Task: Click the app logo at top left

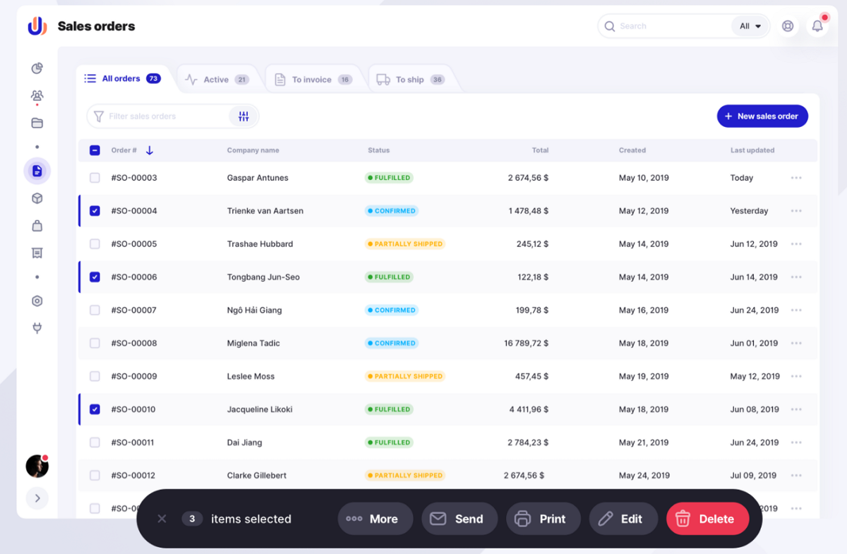Action: (x=37, y=26)
